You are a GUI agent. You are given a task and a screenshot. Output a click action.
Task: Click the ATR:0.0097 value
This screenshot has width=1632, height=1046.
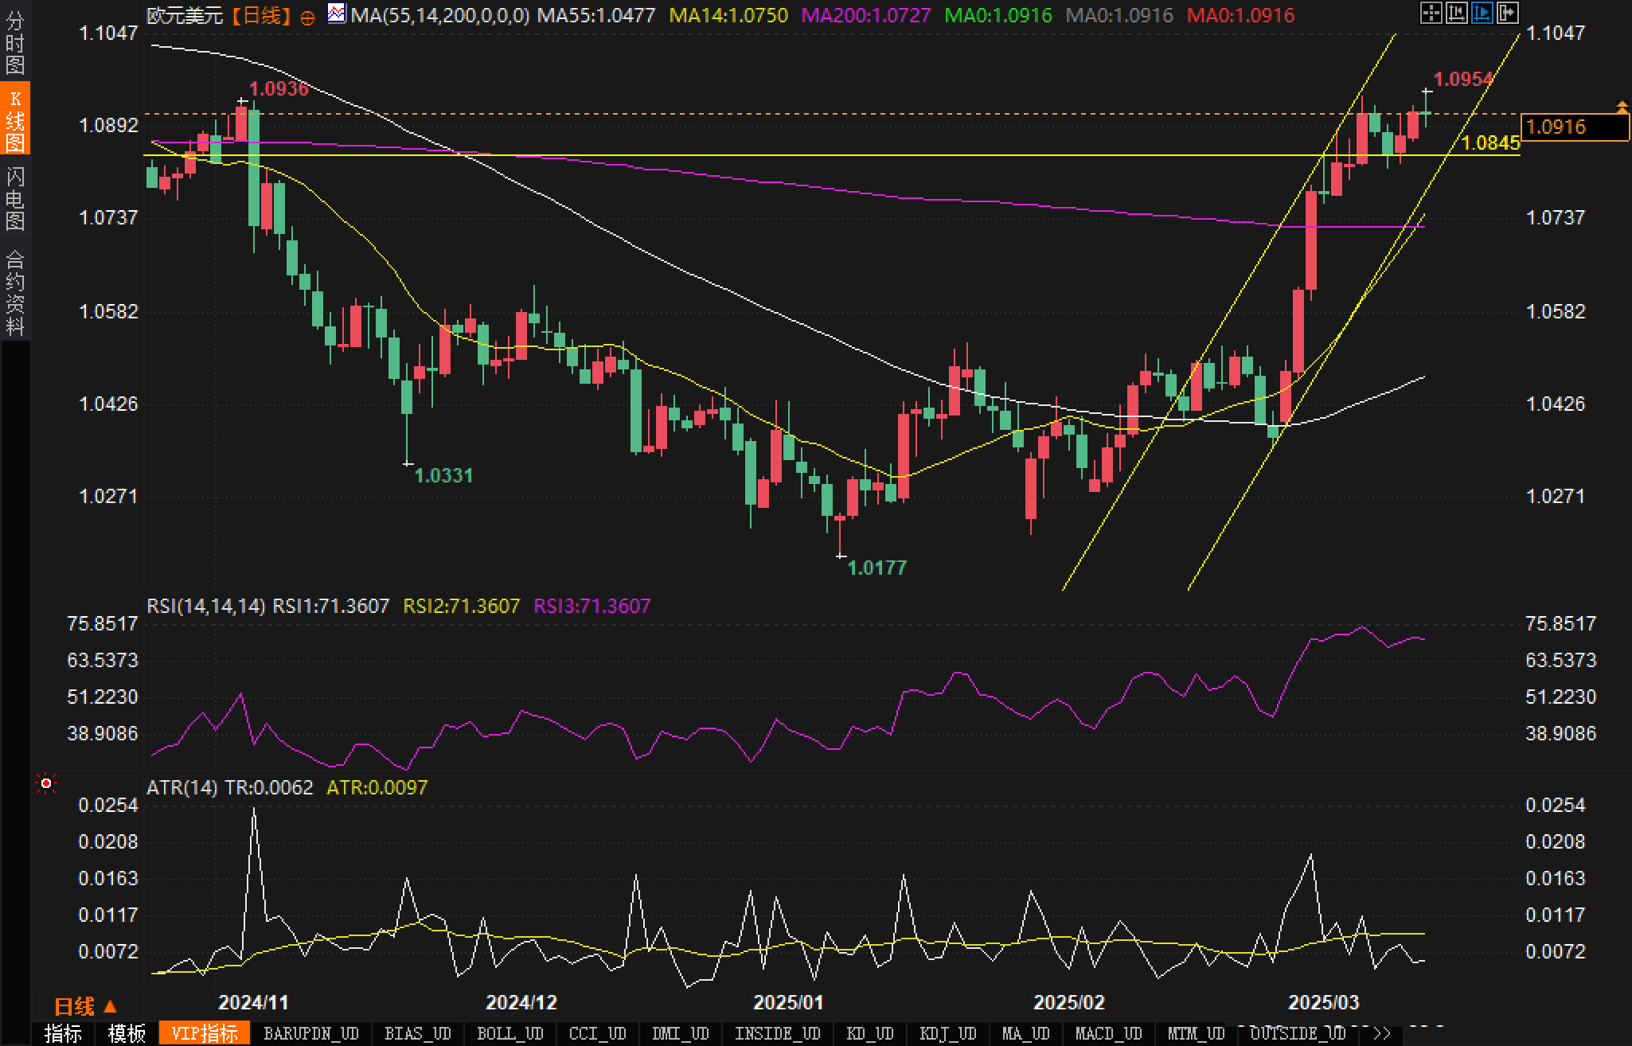pyautogui.click(x=377, y=787)
